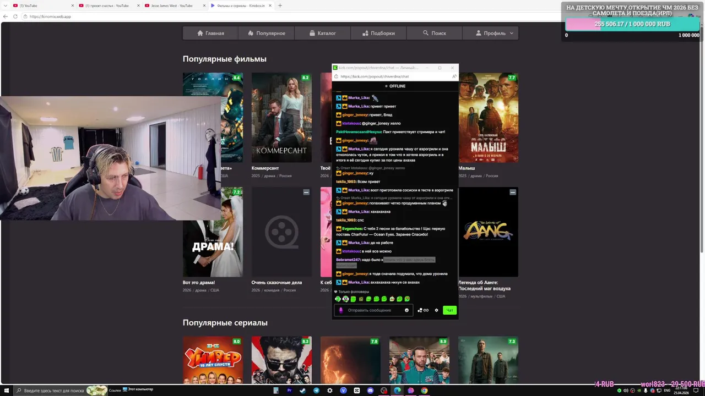Viewport: 705px width, 396px height.
Task: Open Google Chrome from the taskbar
Action: click(424, 391)
